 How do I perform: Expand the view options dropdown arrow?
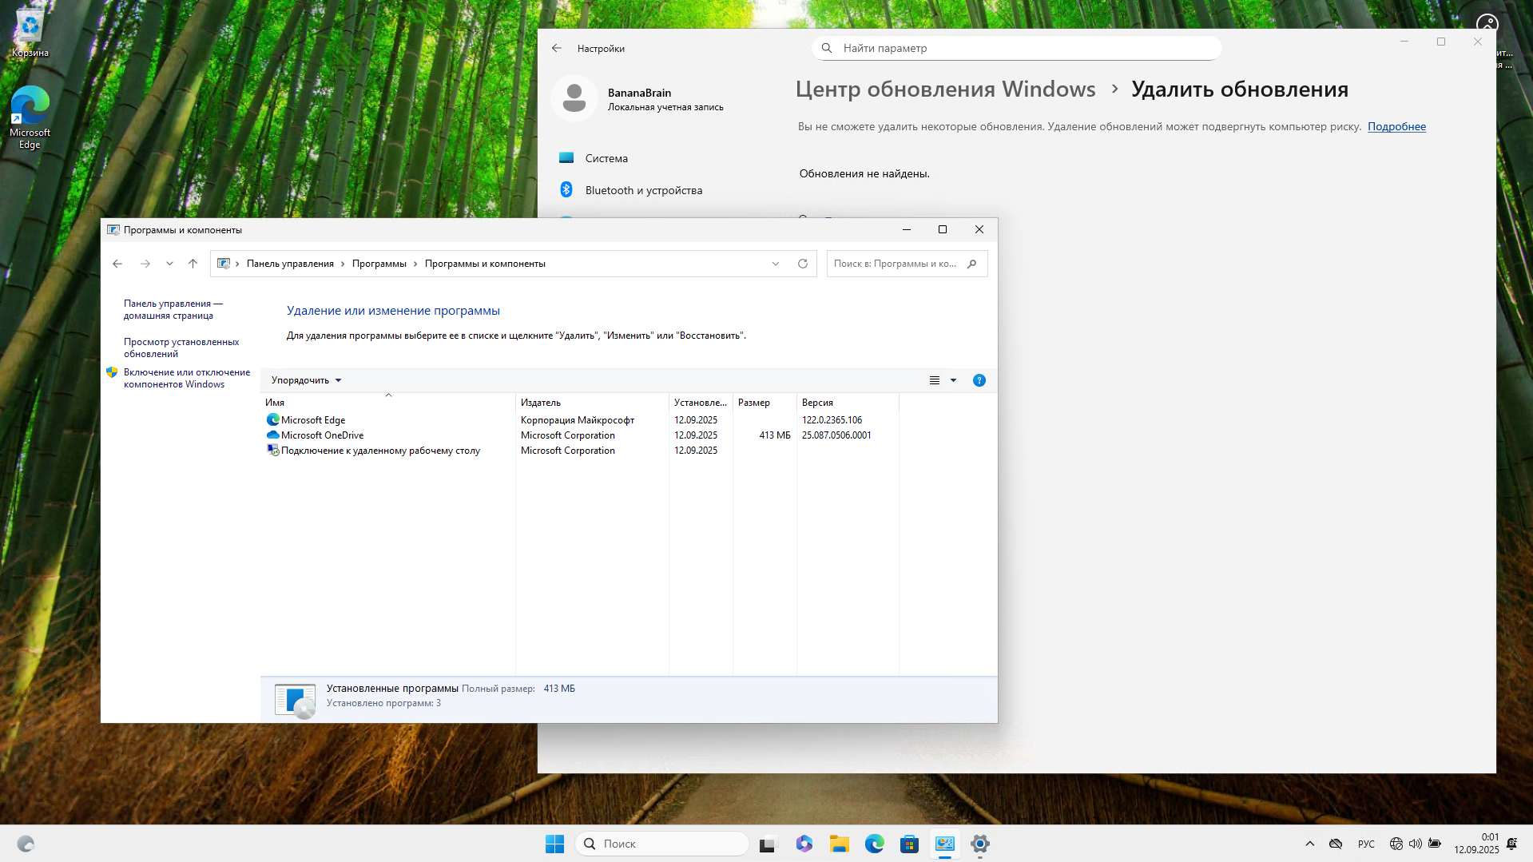pos(953,380)
